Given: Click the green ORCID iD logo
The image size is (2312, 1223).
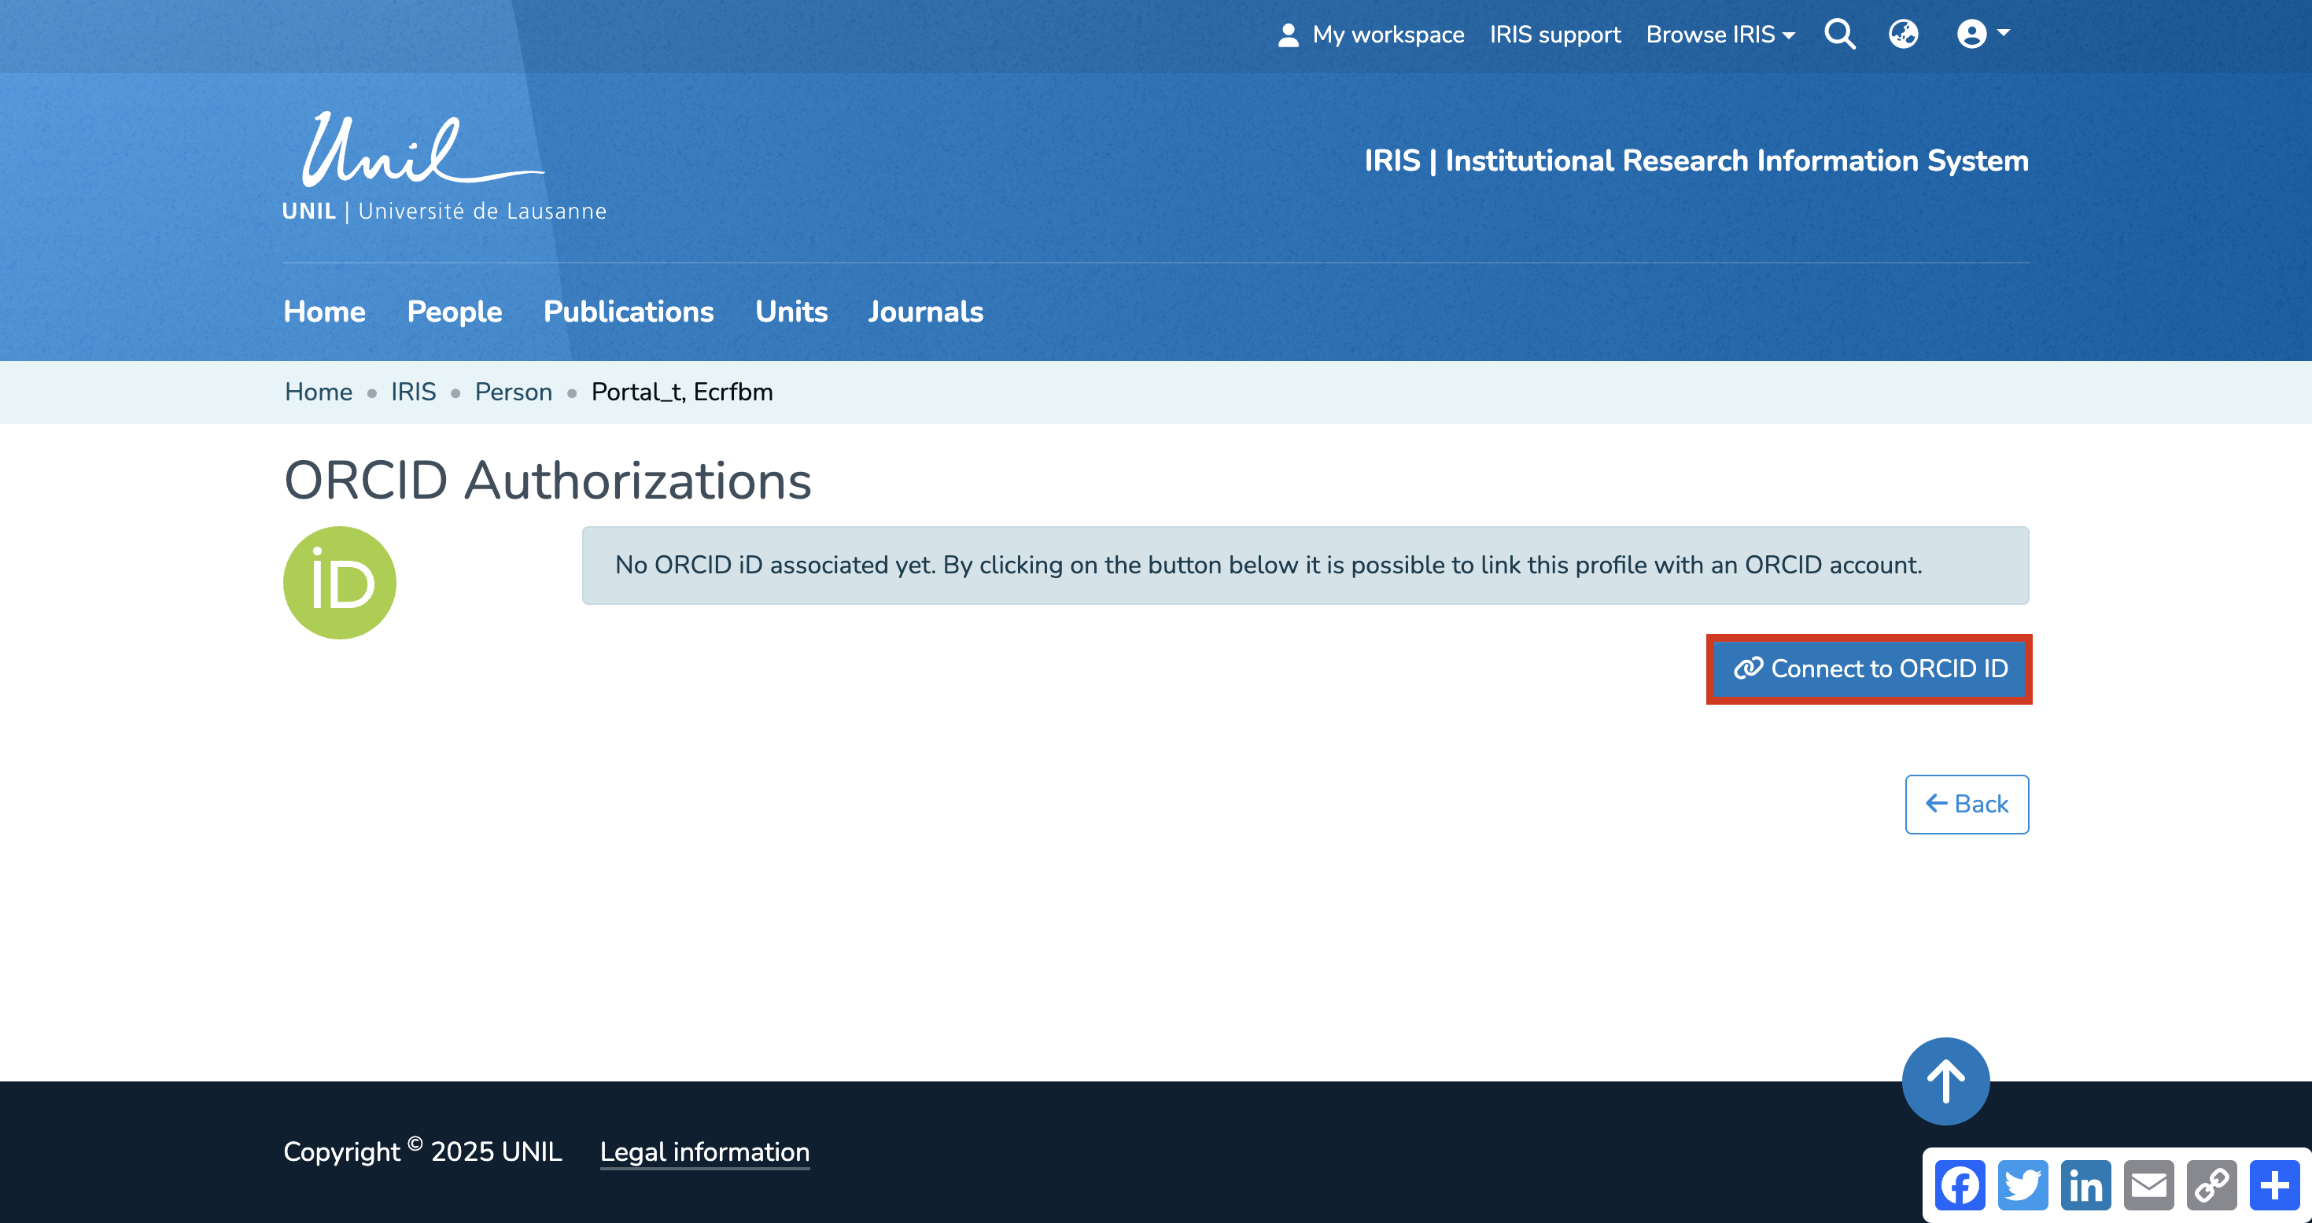Looking at the screenshot, I should click(339, 582).
